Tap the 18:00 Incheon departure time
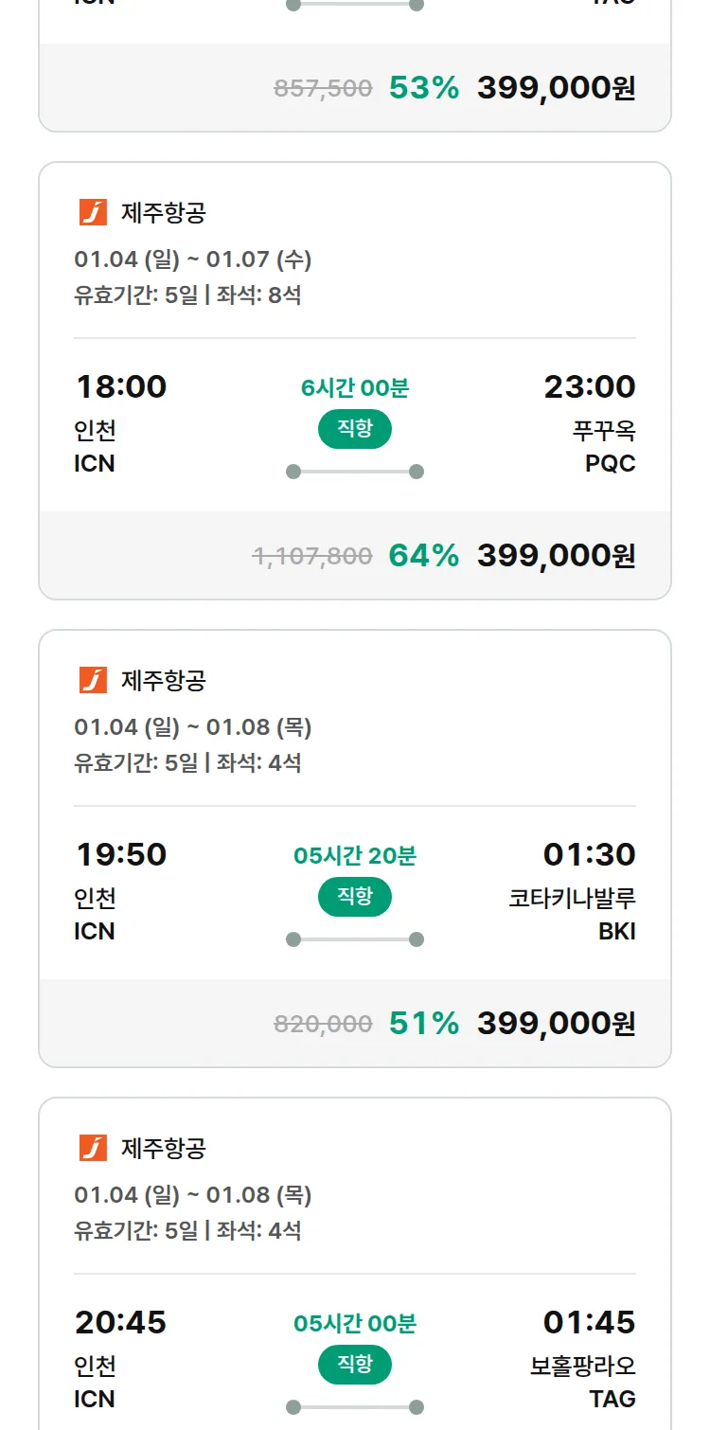 [x=121, y=386]
